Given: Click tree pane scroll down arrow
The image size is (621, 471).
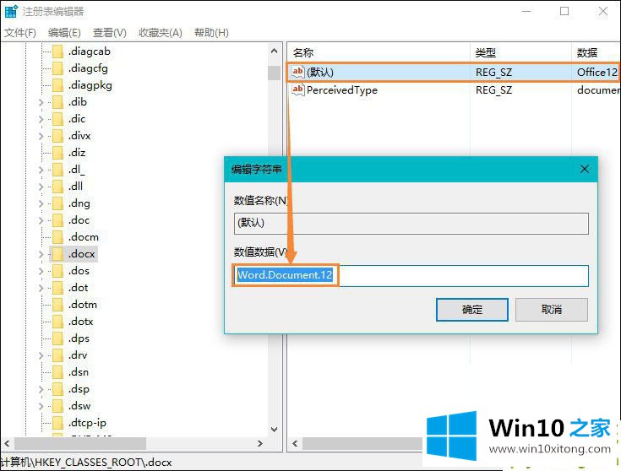Looking at the screenshot, I should point(274,429).
